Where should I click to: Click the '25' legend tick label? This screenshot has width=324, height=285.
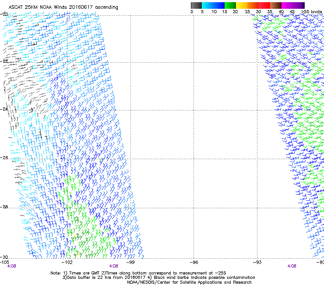click(247, 12)
